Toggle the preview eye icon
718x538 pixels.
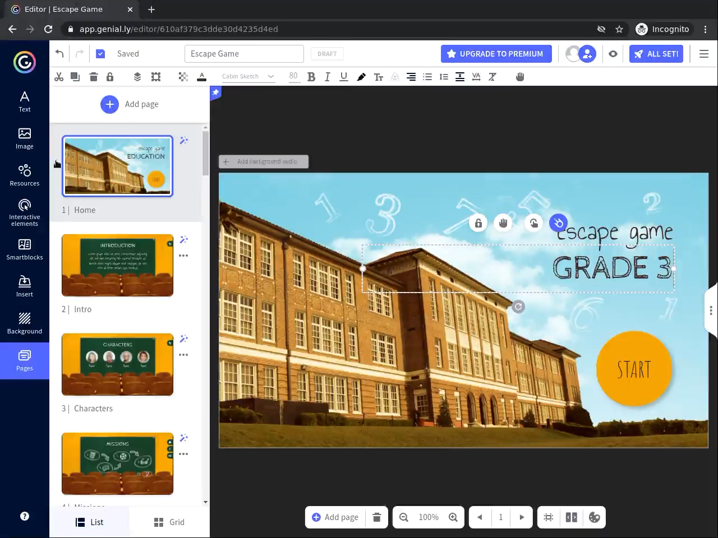[613, 54]
